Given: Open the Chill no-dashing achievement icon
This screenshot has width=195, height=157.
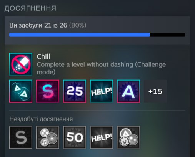Looking at the screenshot, I should click(21, 64).
